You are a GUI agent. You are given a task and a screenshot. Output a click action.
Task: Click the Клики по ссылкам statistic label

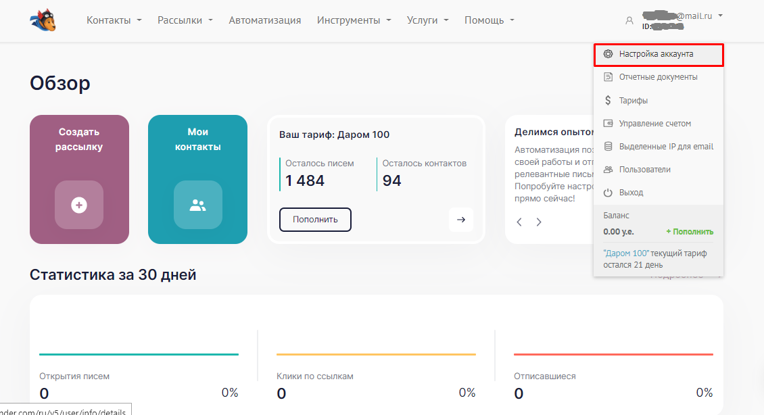click(x=315, y=376)
